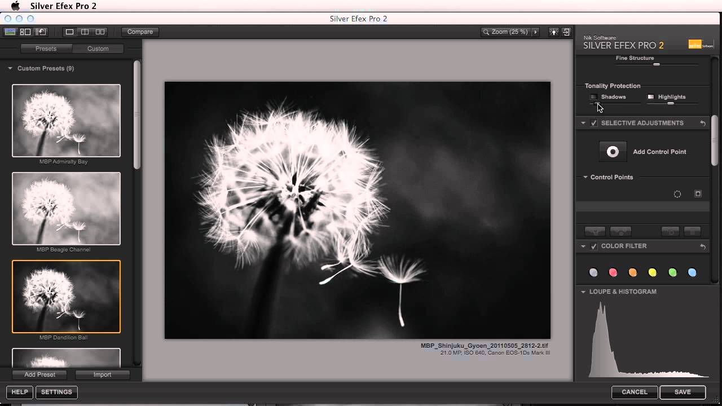722x406 pixels.
Task: Click the ungroup control points button
Action: coord(620,232)
